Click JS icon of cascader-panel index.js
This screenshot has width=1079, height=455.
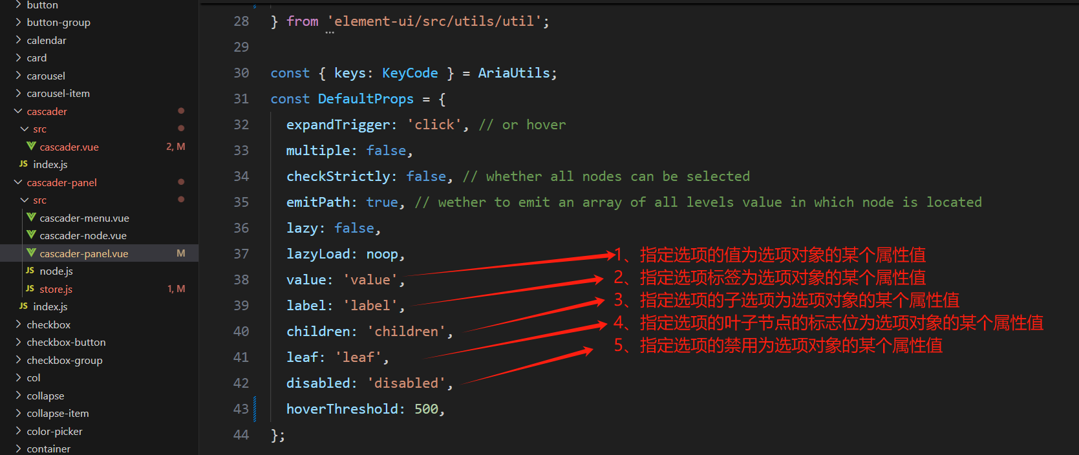pyautogui.click(x=23, y=306)
